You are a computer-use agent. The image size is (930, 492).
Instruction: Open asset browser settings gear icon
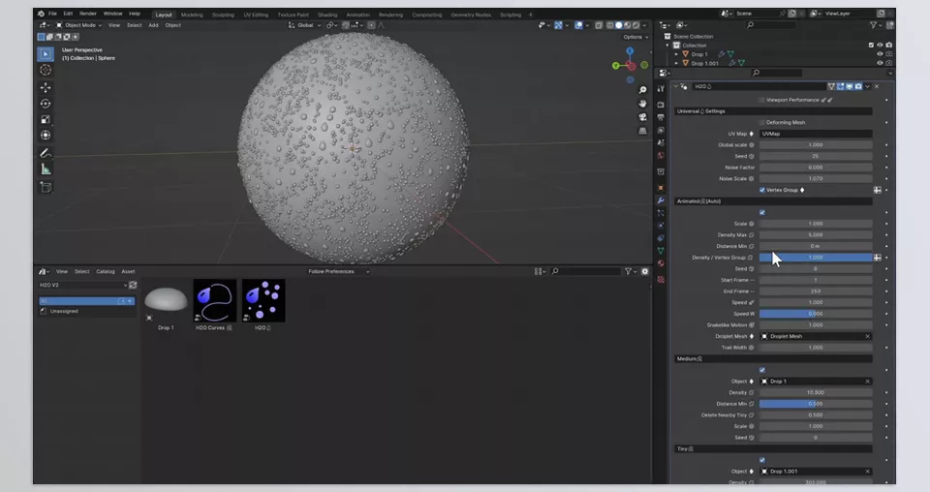(x=645, y=271)
